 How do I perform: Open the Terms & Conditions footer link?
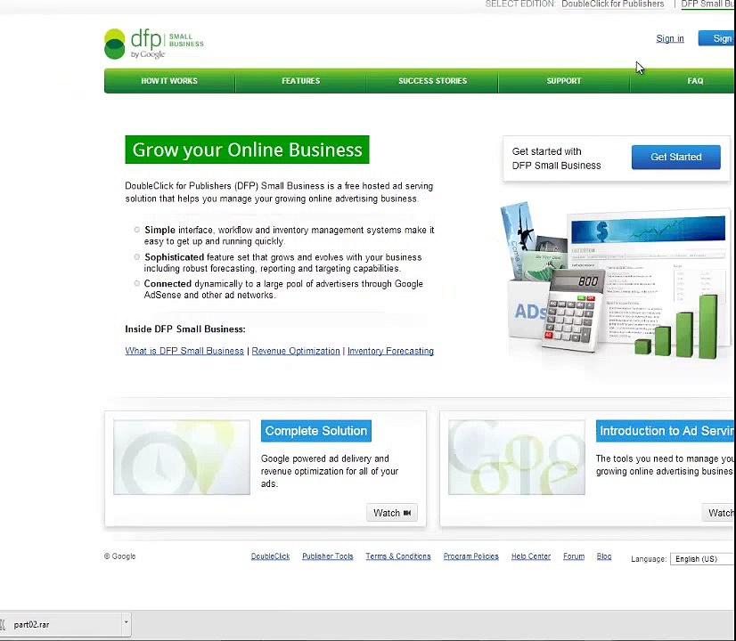point(398,556)
